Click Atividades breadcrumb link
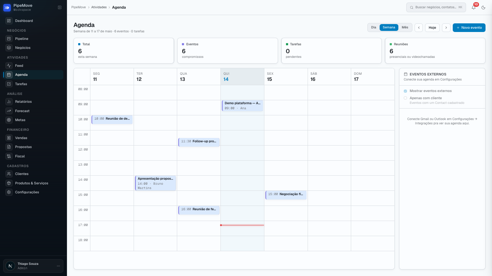Screen dimensions: 492x276 [x=99, y=7]
